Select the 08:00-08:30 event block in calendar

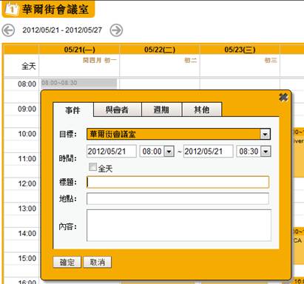tap(79, 83)
